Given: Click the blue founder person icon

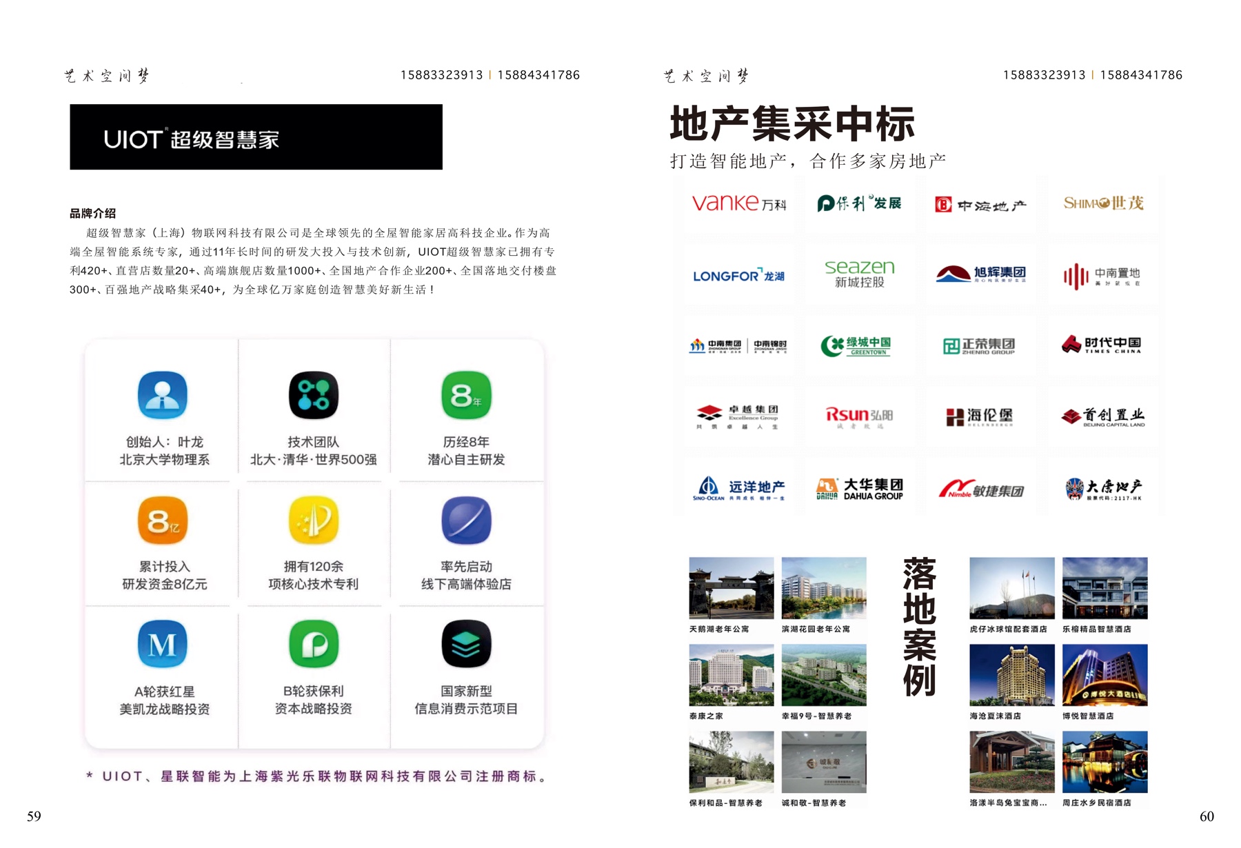Looking at the screenshot, I should pos(163,395).
